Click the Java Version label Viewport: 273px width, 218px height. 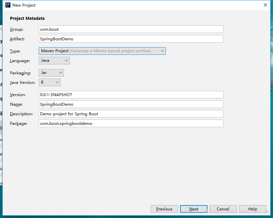(x=23, y=82)
